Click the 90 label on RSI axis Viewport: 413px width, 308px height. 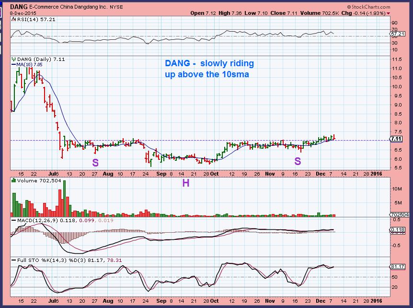(x=395, y=23)
